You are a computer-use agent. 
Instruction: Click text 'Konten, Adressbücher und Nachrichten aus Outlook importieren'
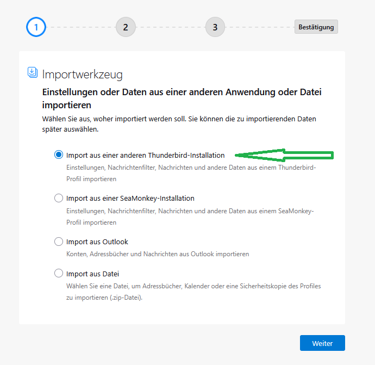click(x=158, y=254)
